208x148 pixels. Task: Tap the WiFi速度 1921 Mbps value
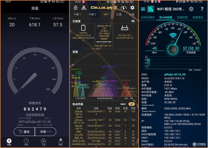[171, 89]
